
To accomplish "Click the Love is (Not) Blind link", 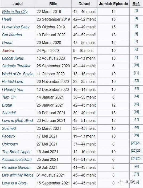I will pos(18,120).
